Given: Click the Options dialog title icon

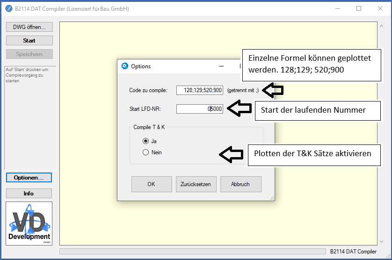Looking at the screenshot, I should click(x=124, y=66).
